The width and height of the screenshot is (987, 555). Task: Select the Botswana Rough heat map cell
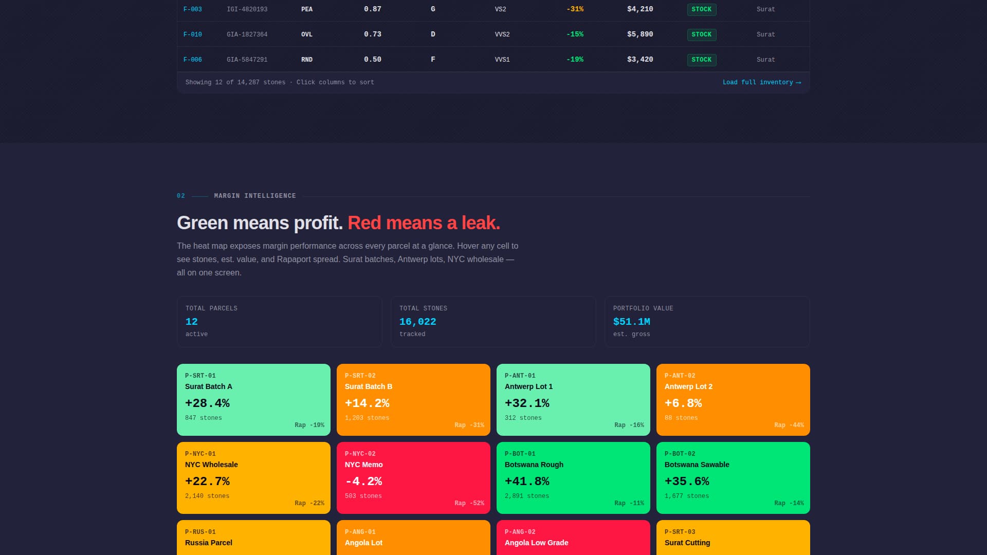[x=573, y=478]
